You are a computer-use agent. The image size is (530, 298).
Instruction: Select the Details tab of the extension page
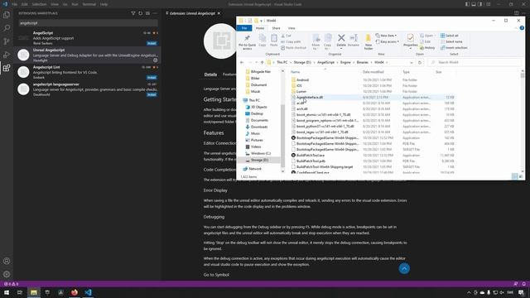(x=210, y=74)
